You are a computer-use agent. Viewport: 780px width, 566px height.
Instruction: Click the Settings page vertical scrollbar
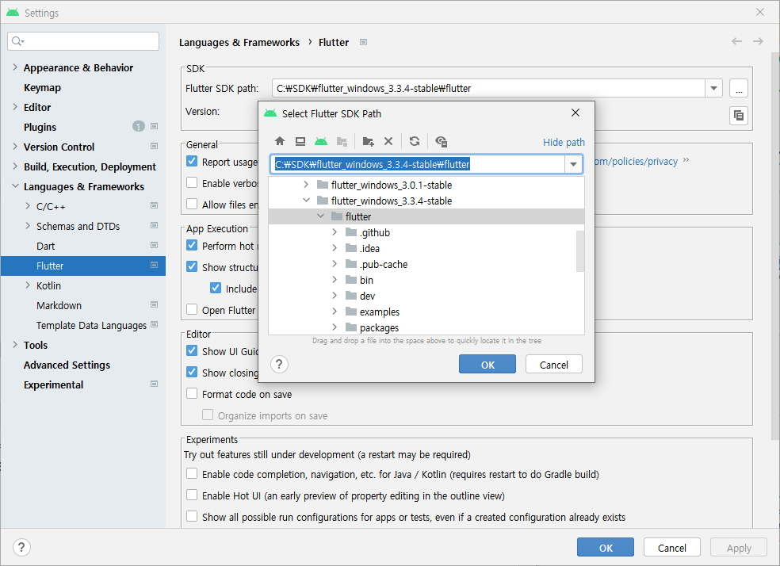point(775,246)
